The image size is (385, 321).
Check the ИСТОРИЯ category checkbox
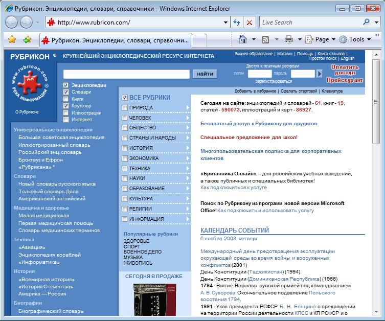(x=124, y=148)
